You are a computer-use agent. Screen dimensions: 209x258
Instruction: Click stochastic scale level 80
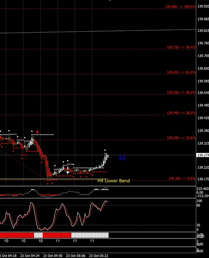click(x=199, y=205)
